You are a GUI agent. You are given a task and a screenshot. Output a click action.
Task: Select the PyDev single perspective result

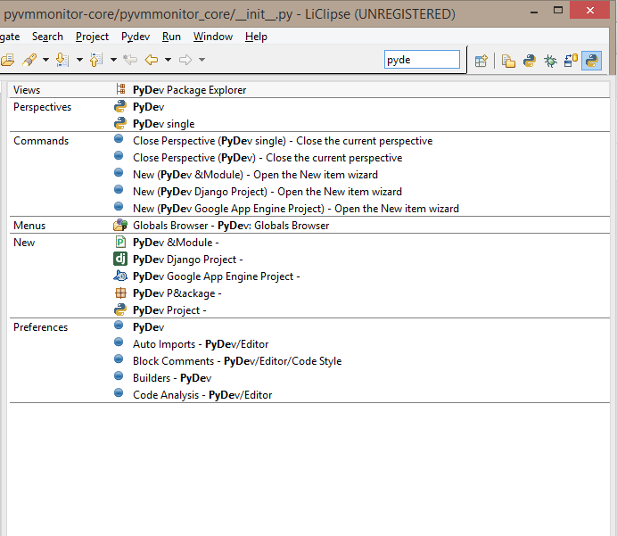tap(163, 124)
